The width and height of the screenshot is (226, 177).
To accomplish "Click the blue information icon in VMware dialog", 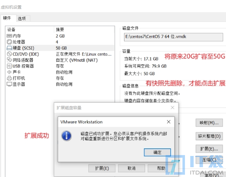I will point(66,136).
